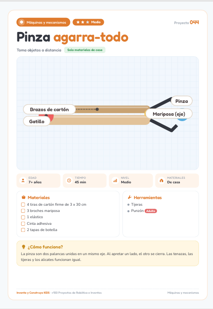Select the Mariposa (eje) diagram label
The height and width of the screenshot is (309, 213).
coord(169,114)
